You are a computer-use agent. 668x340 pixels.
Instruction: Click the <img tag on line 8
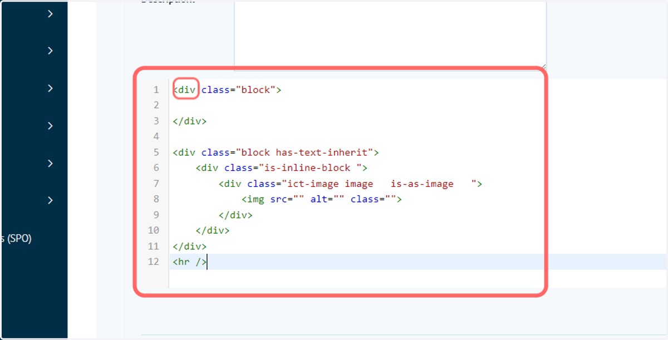click(253, 199)
